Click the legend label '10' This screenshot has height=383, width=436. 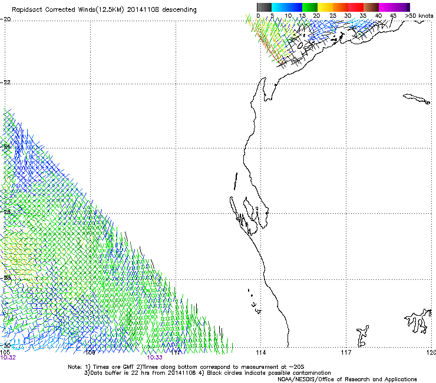[x=288, y=16]
